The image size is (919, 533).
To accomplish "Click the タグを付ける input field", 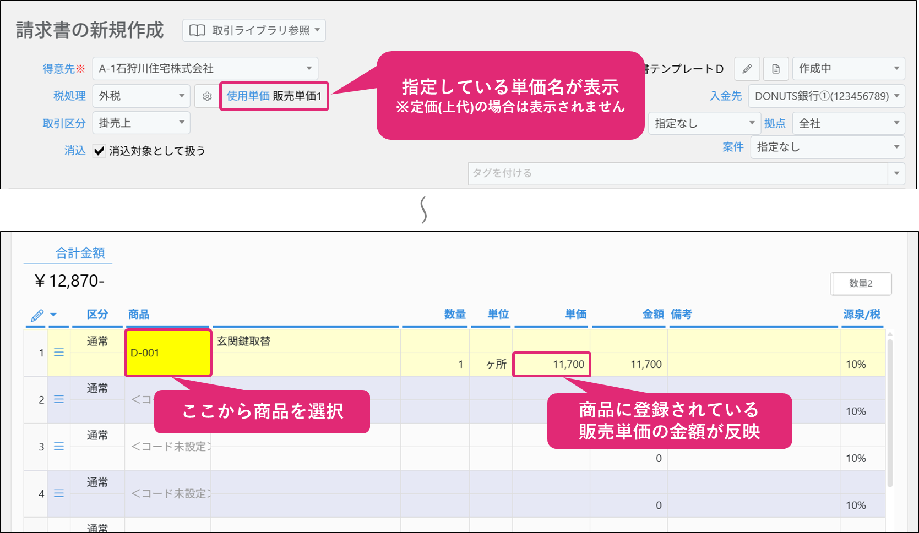I will (677, 173).
